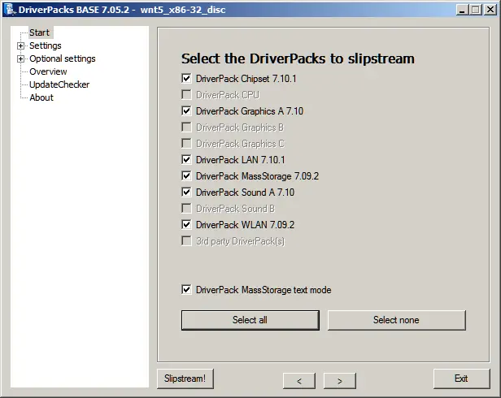The height and width of the screenshot is (398, 501).
Task: Expand the Settings tree node
Action: (x=21, y=46)
